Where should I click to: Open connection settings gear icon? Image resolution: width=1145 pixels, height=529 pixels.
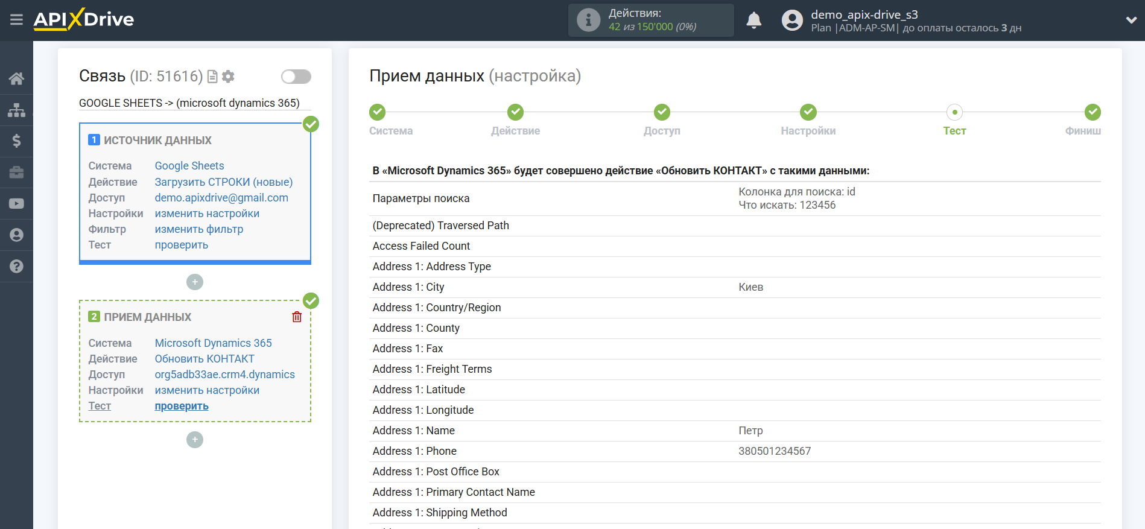(228, 77)
